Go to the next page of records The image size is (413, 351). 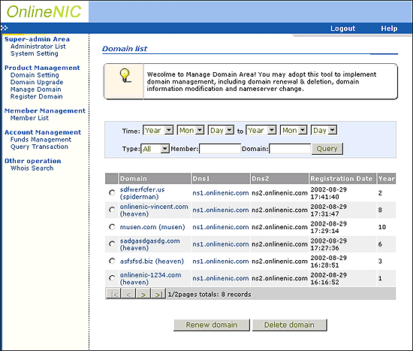[x=143, y=294]
